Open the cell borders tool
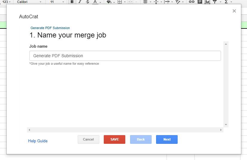The image size is (247, 160). coord(120,2)
